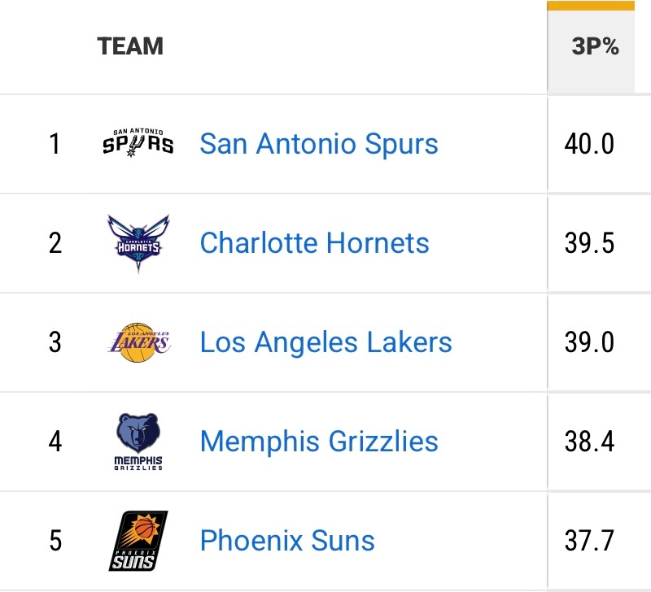Sort by the 3P% column header
The image size is (651, 592).
595,47
